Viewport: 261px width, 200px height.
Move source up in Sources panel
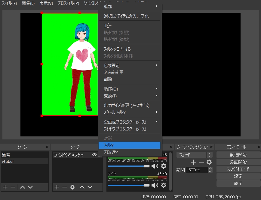(x=82, y=187)
